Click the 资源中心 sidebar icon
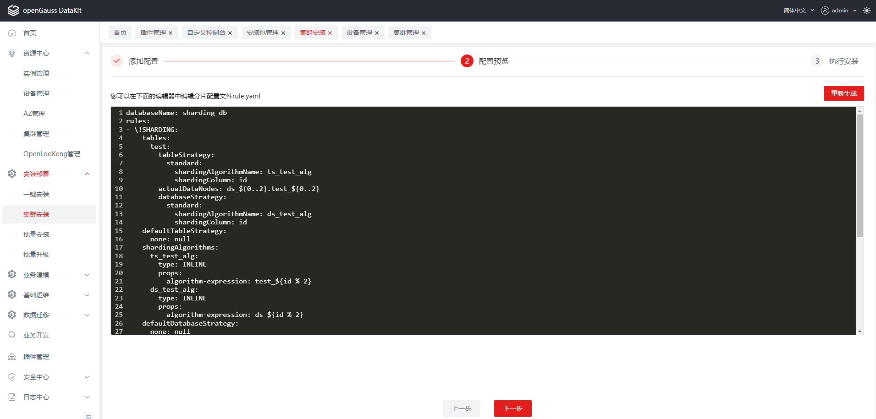Viewport: 876px width, 419px height. tap(12, 53)
